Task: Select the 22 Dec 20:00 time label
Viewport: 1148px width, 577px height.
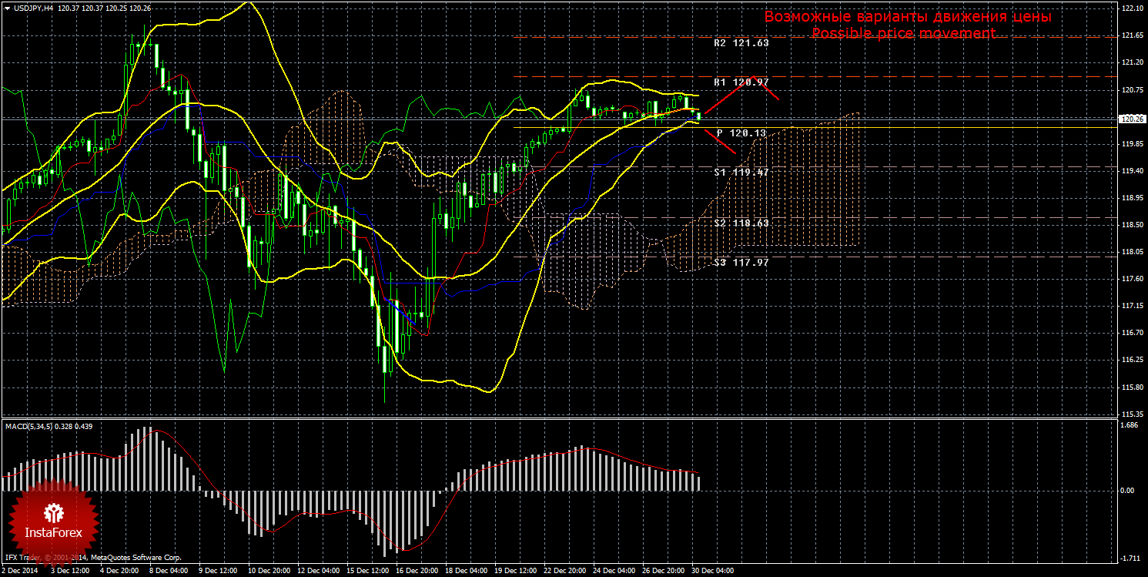Action: pyautogui.click(x=565, y=571)
